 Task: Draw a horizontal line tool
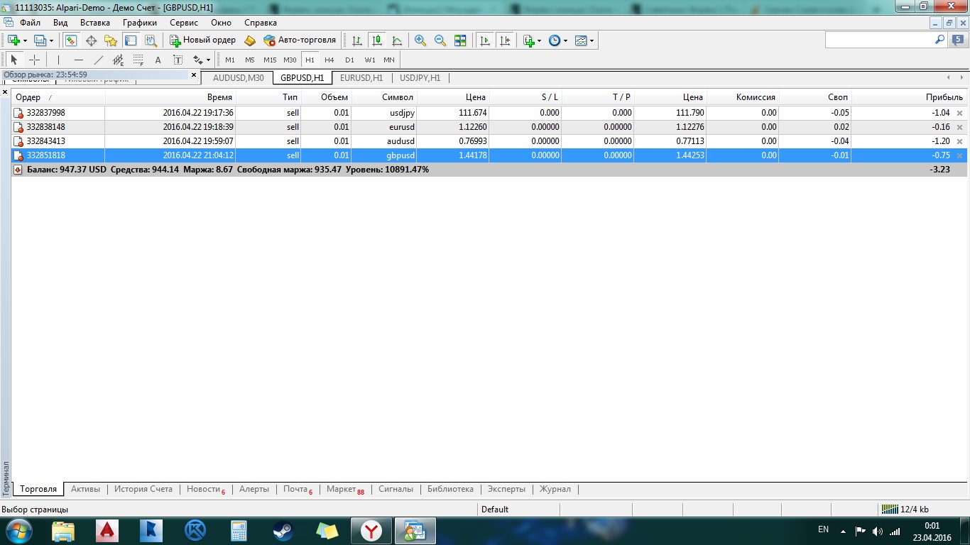click(x=78, y=60)
